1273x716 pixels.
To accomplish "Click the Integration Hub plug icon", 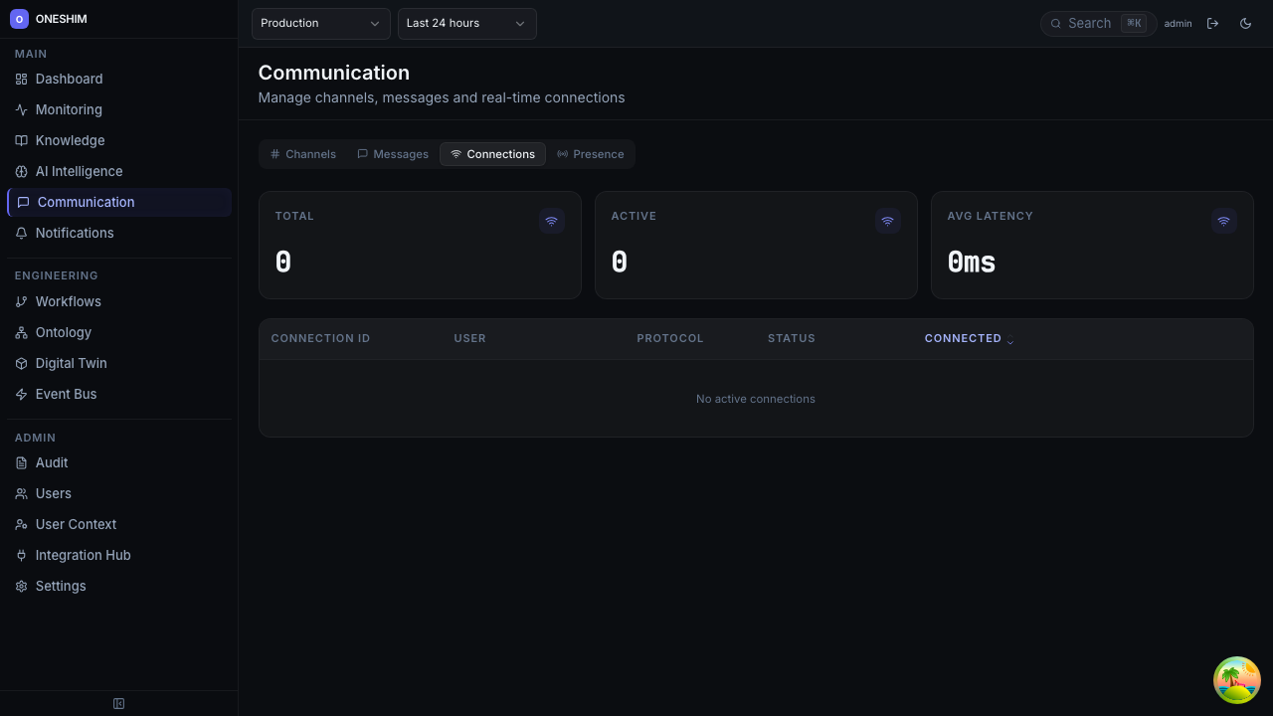I will pos(21,555).
